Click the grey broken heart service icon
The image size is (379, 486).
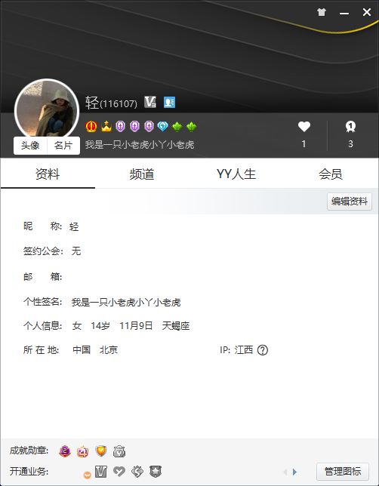point(119,472)
